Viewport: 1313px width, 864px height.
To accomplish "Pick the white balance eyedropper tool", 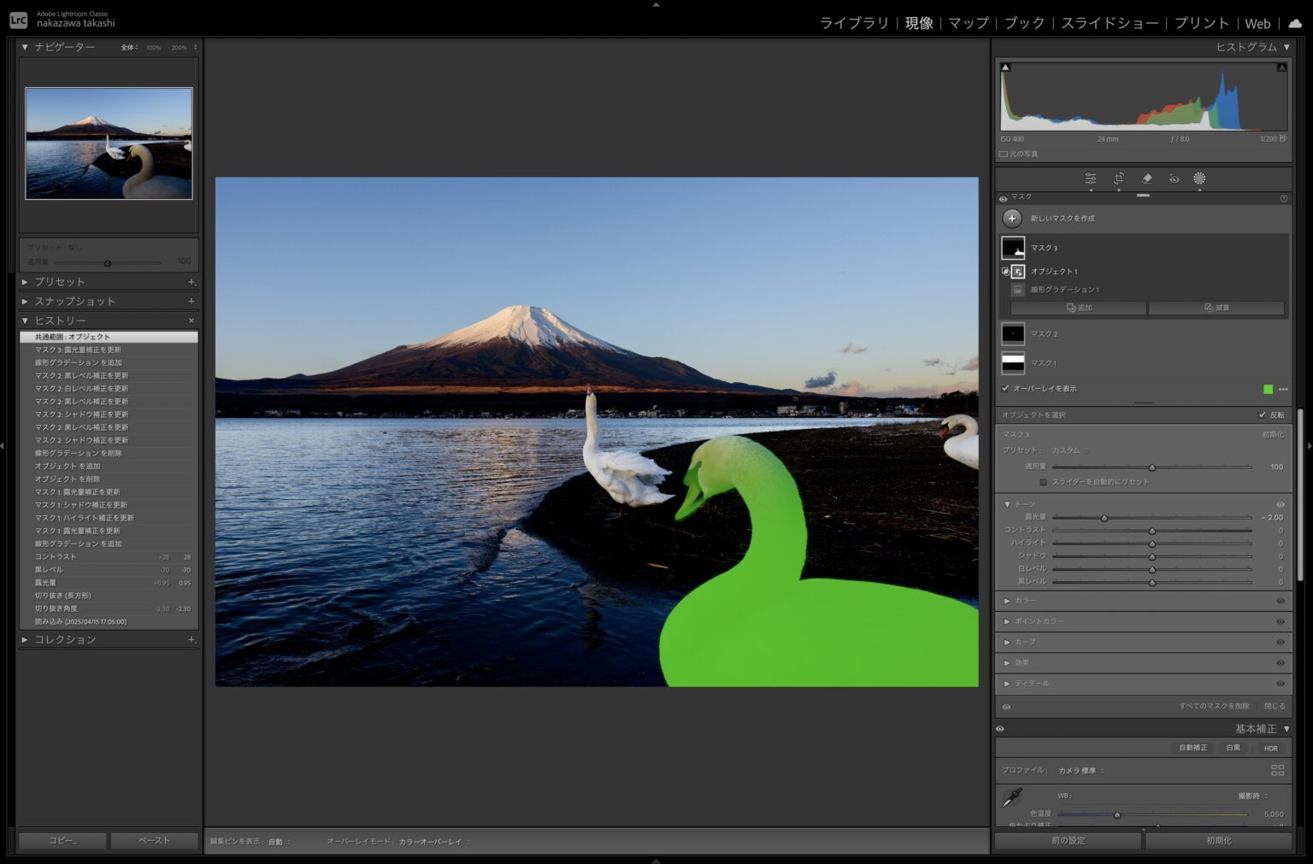I will 1012,797.
